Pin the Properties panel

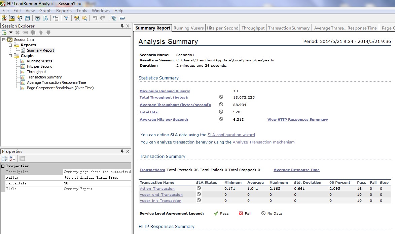coord(122,151)
